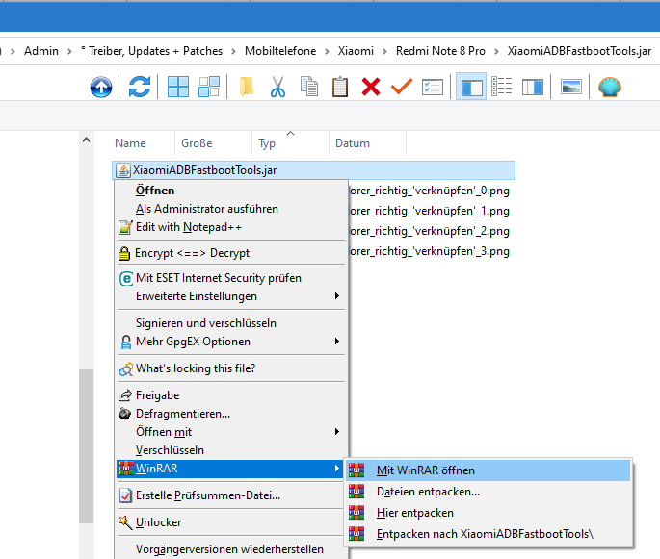Expand the Mehr GpgEX Optionen submenu
Viewport: 660px width, 559px height.
[230, 342]
